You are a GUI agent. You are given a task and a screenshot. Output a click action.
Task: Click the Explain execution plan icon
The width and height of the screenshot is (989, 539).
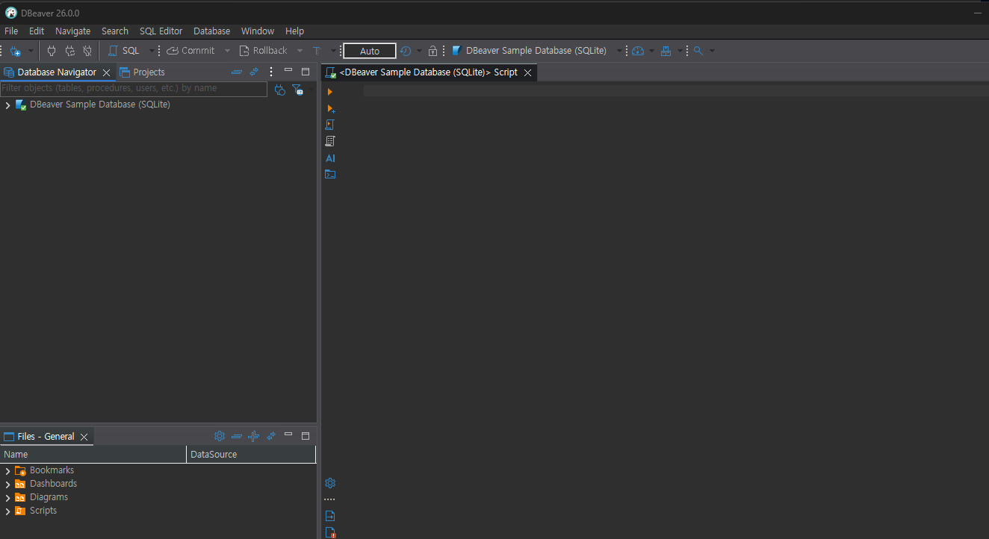point(330,141)
